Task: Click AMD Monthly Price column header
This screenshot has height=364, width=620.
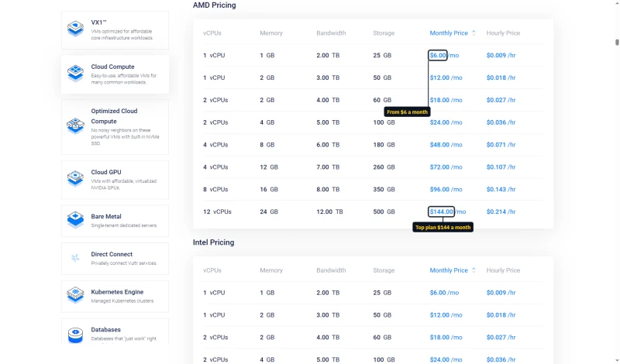Action: (449, 33)
